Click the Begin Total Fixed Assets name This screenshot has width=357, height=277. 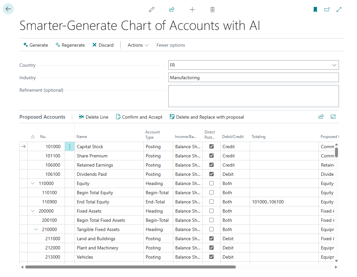click(101, 220)
